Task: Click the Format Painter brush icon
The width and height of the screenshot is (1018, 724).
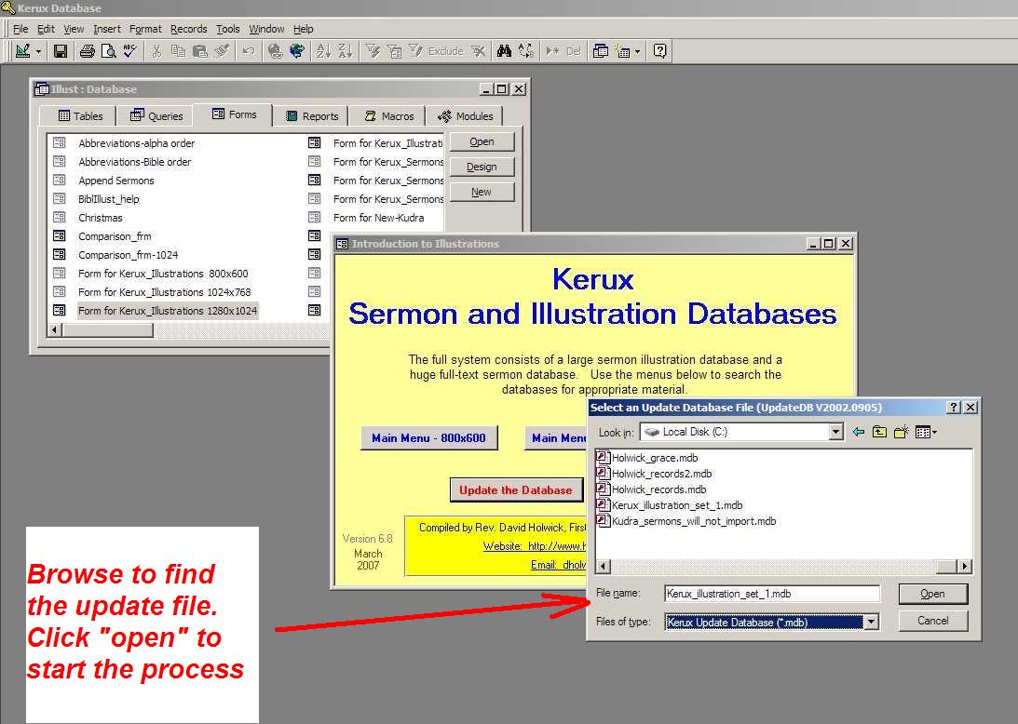Action: 222,51
